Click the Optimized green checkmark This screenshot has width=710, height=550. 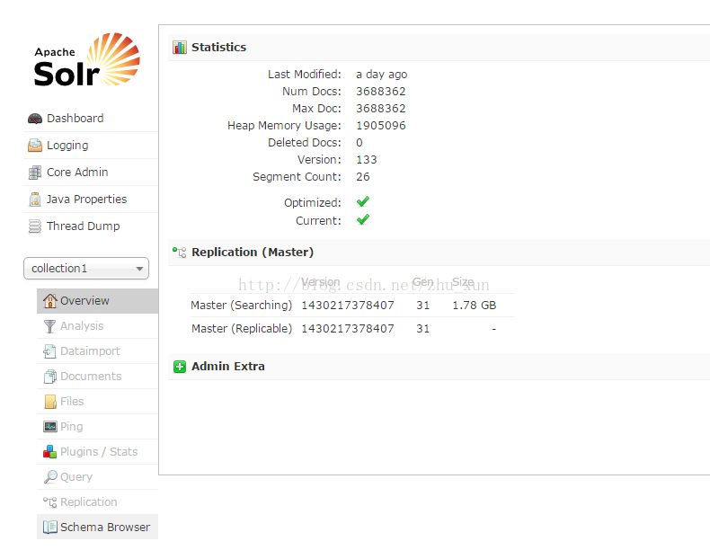(363, 201)
